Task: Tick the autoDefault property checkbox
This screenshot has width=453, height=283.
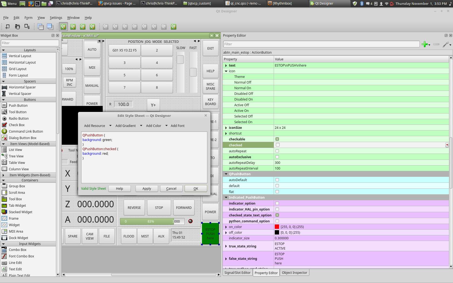Action: coord(277,180)
